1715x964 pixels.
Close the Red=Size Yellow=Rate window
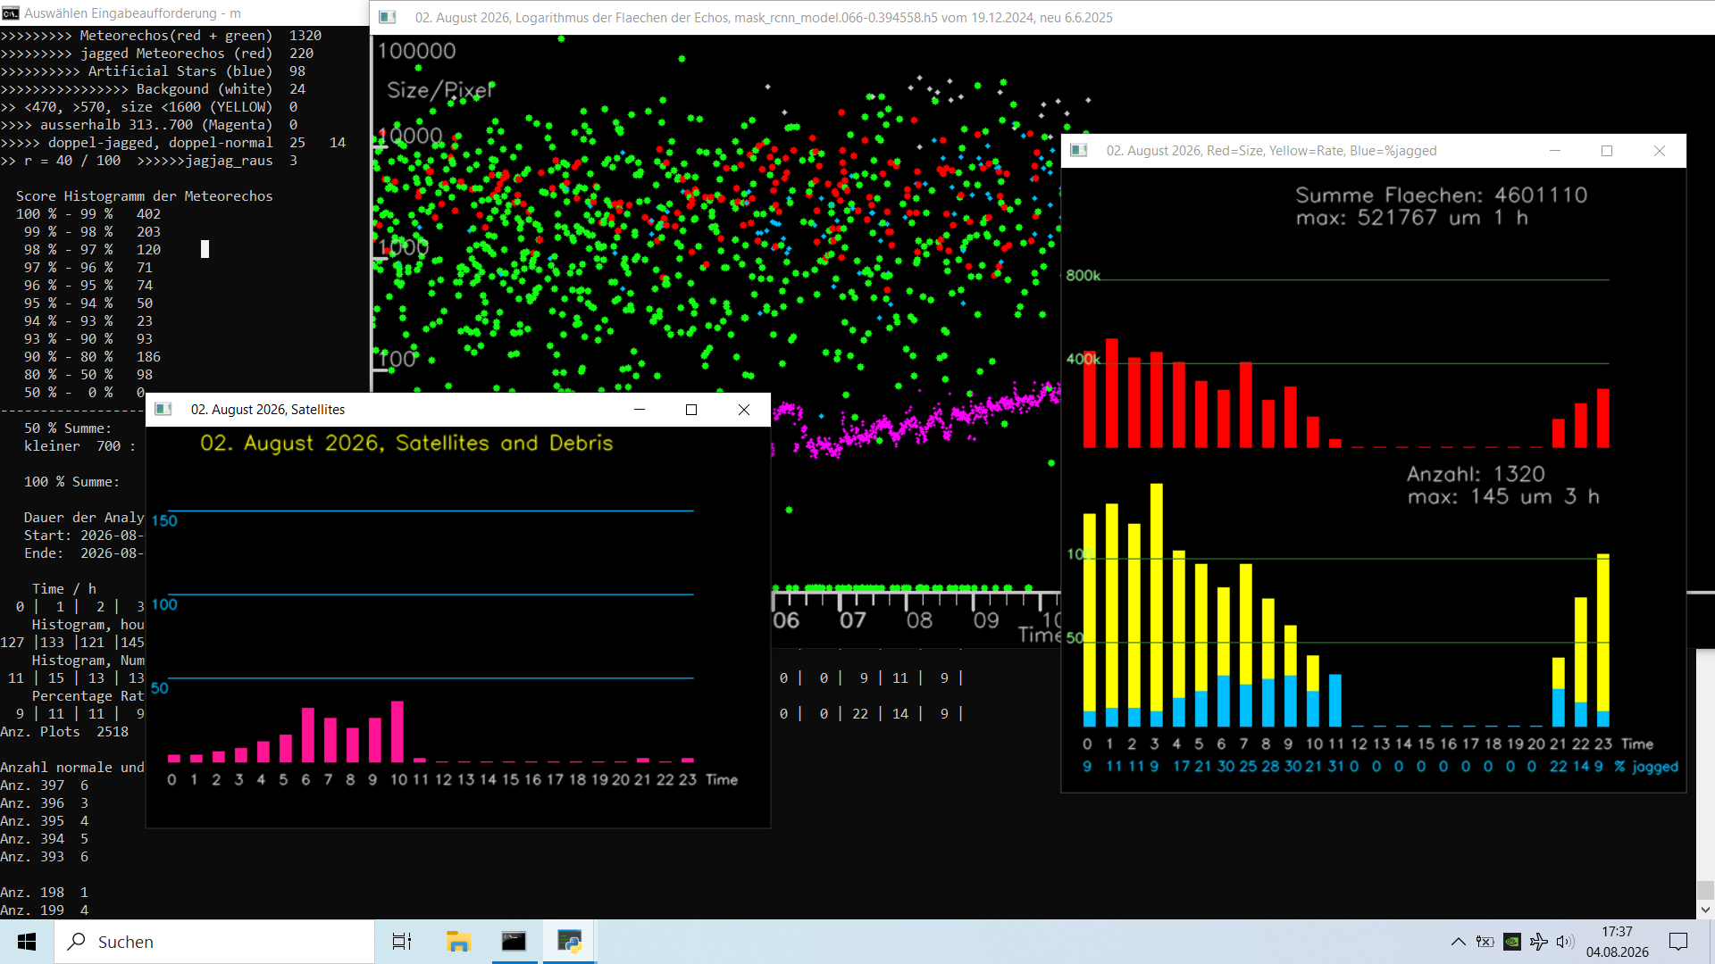[1660, 151]
